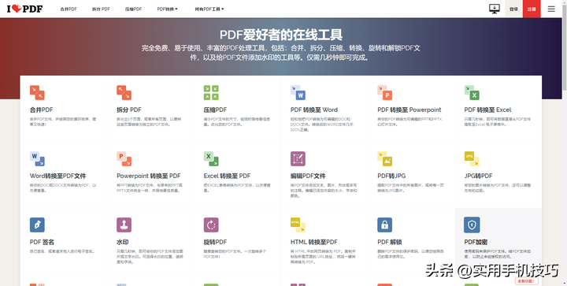Expand the PDF转换 dropdown menu

[x=168, y=9]
